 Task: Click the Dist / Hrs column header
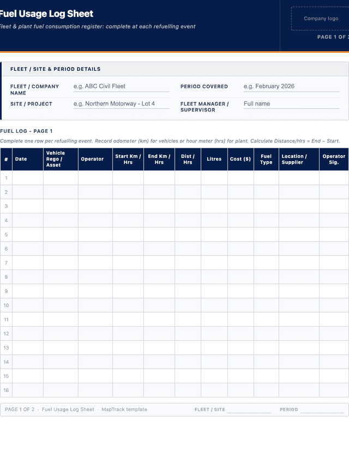click(x=188, y=159)
